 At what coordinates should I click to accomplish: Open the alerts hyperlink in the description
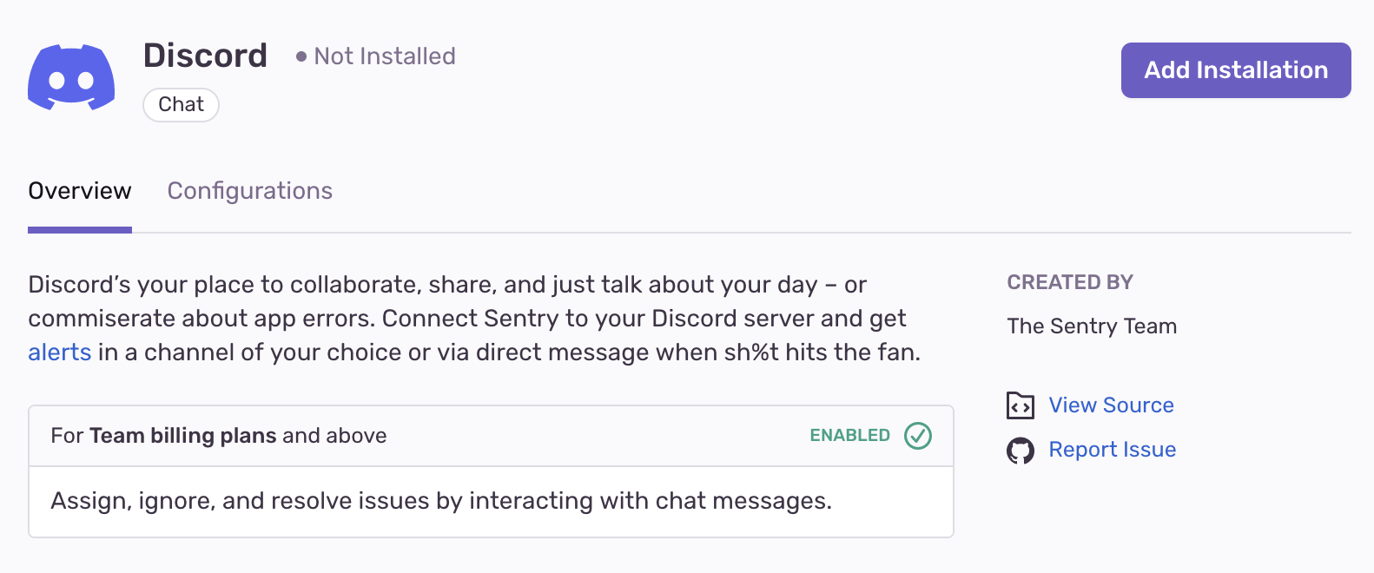click(x=59, y=352)
